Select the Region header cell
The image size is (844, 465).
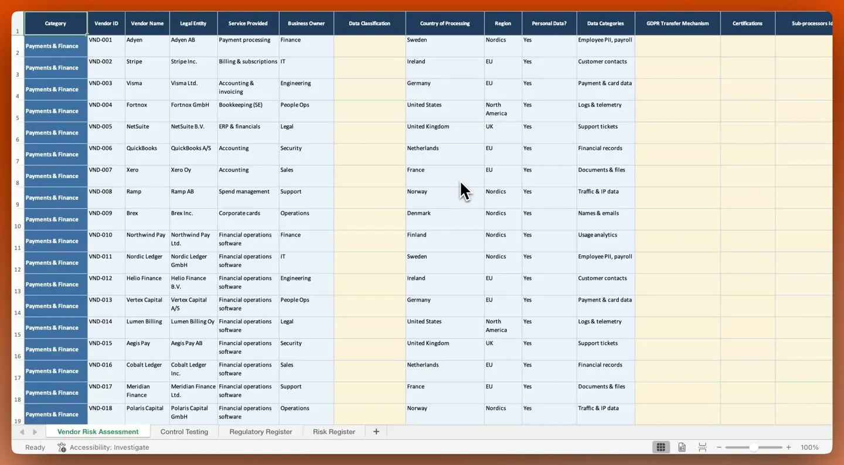tap(503, 23)
